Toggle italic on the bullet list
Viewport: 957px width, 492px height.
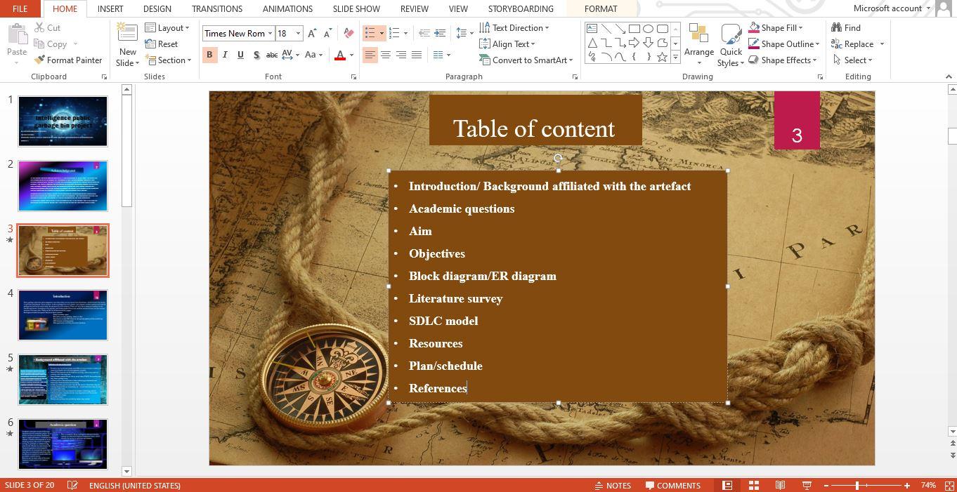click(225, 55)
